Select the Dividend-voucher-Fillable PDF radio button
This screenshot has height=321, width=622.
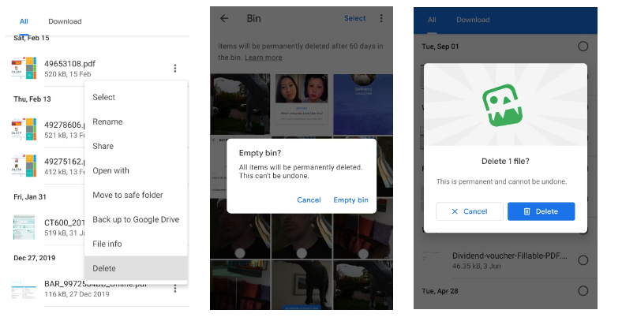[x=583, y=260]
